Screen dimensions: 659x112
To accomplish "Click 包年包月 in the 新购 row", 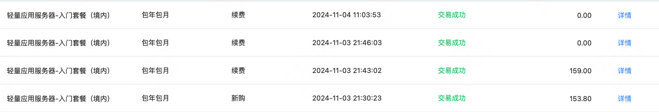I will (x=155, y=98).
